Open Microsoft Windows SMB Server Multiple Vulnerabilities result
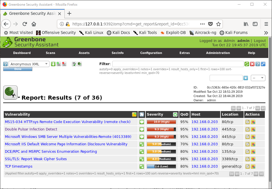Image resolution: width=272 pixels, height=189 pixels. click(x=68, y=136)
